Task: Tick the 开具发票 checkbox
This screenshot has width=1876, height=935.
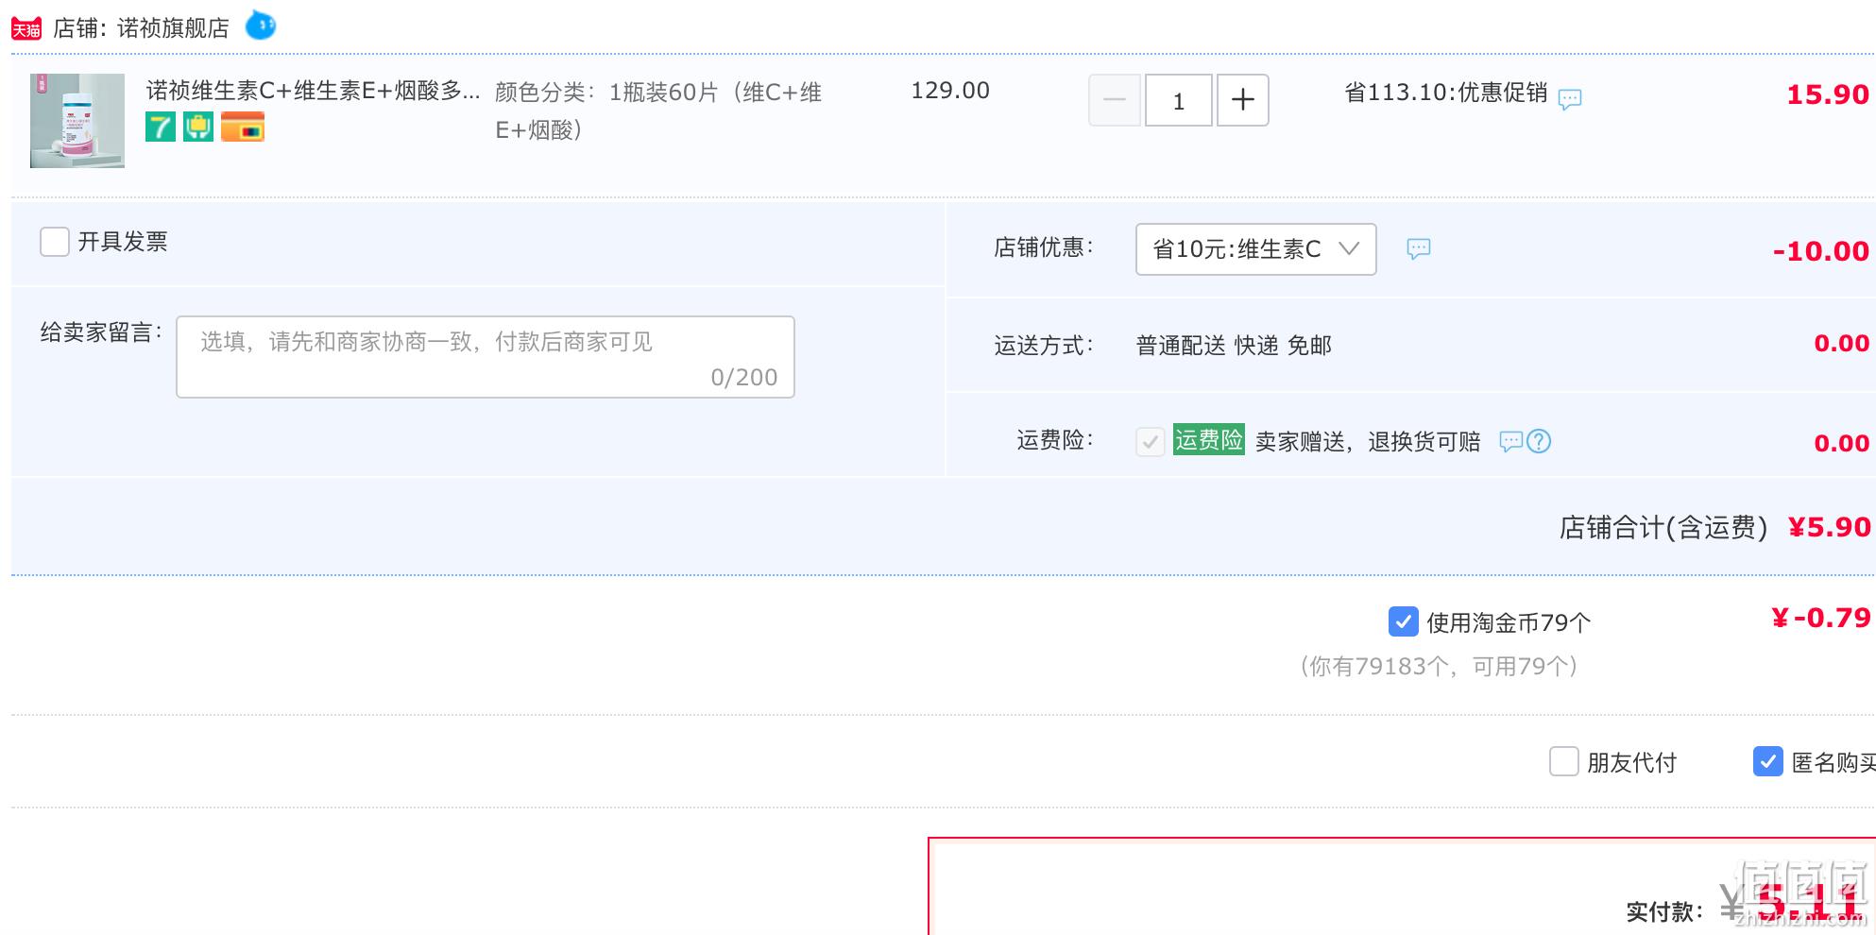Action: [x=55, y=242]
